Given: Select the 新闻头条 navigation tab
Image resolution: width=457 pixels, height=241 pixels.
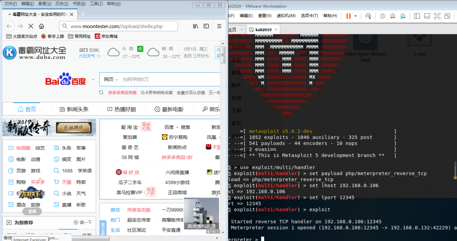Looking at the screenshot, I should click(x=74, y=109).
